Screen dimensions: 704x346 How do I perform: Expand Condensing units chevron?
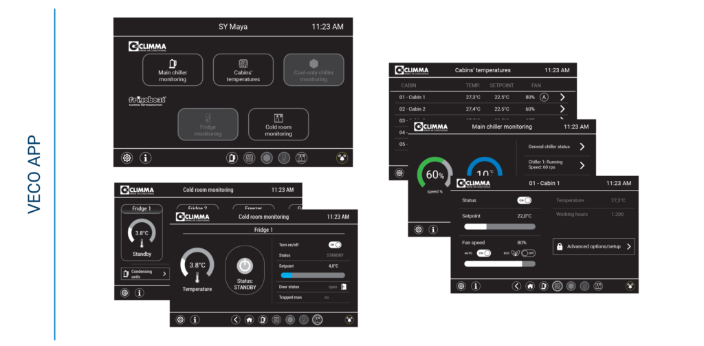pyautogui.click(x=164, y=274)
